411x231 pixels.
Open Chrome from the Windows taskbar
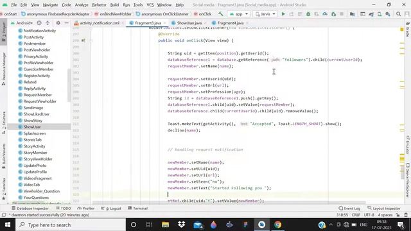[277, 225]
